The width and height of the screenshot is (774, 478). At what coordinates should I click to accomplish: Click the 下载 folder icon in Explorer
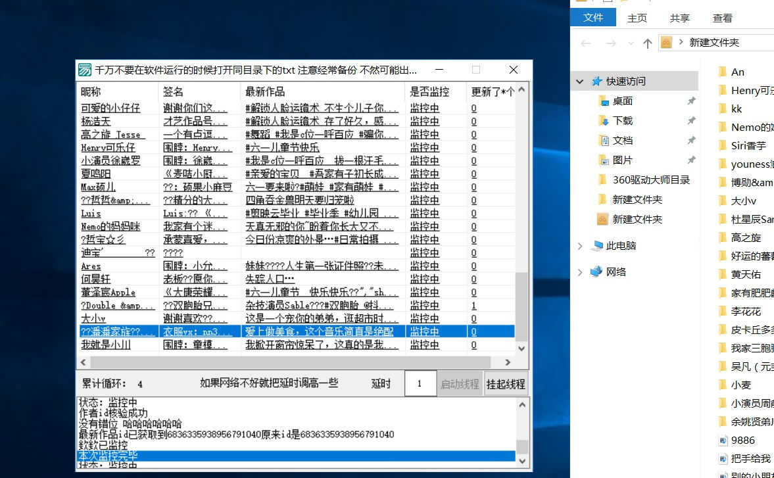coord(603,121)
